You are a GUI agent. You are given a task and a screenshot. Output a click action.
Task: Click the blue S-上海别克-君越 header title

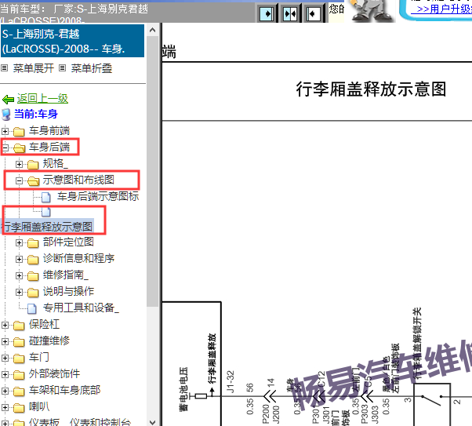pyautogui.click(x=73, y=41)
